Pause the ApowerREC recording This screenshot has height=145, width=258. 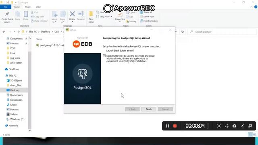[168, 126]
